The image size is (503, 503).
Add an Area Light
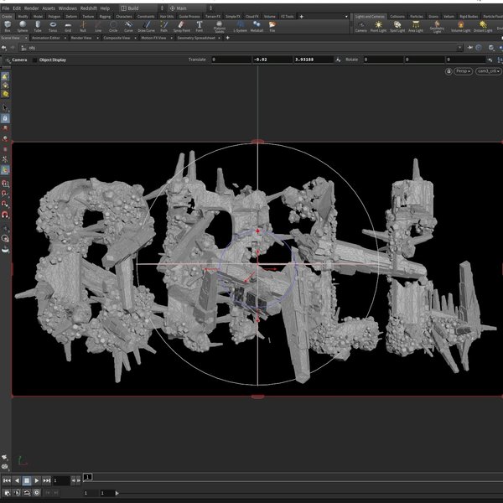[416, 26]
